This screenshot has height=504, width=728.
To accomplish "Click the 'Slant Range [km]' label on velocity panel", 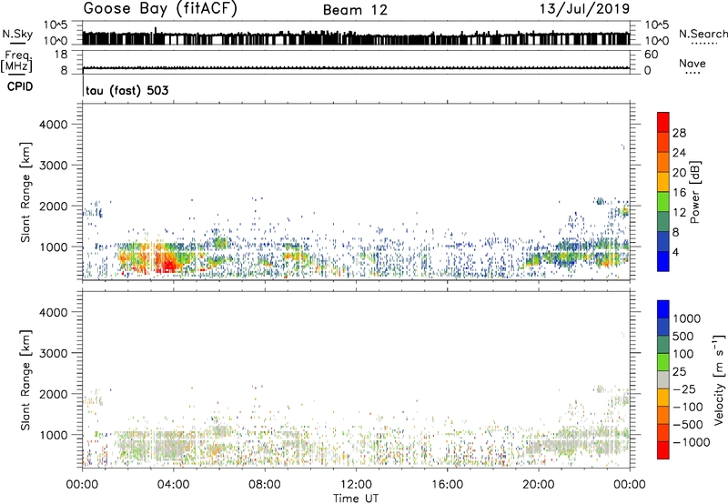I will pyautogui.click(x=25, y=379).
